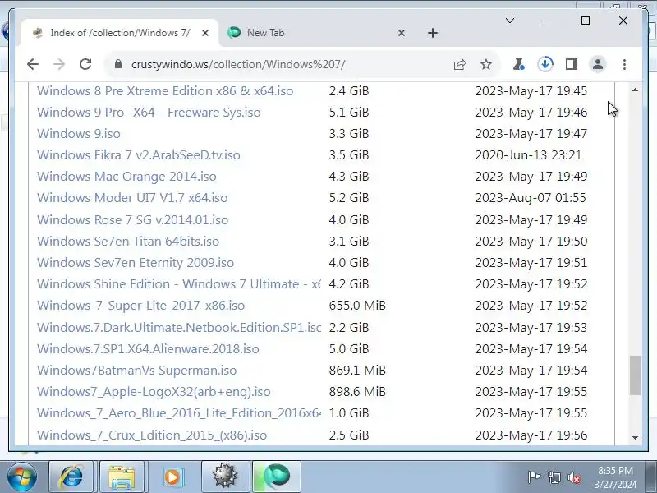Expand the tab search chevron
The image size is (657, 493).
point(510,21)
